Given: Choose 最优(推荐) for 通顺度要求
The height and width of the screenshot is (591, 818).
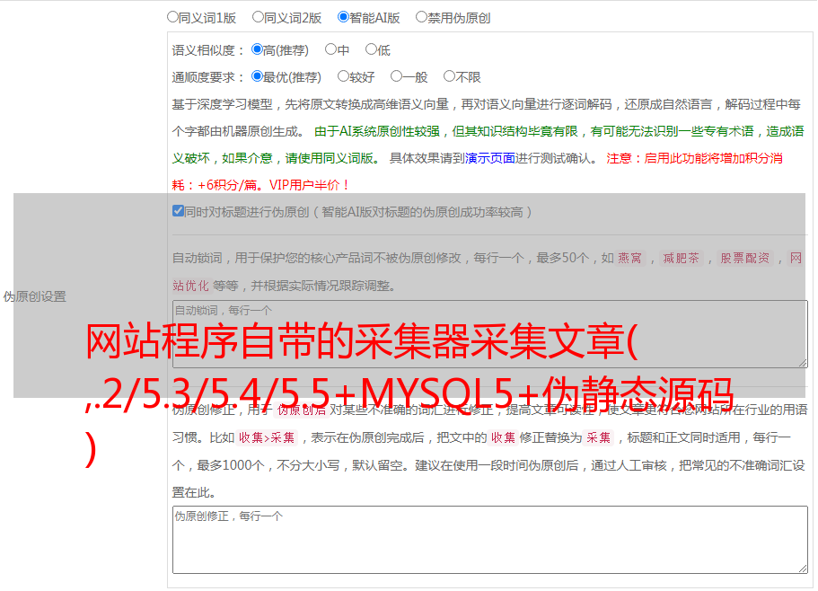Looking at the screenshot, I should point(257,76).
